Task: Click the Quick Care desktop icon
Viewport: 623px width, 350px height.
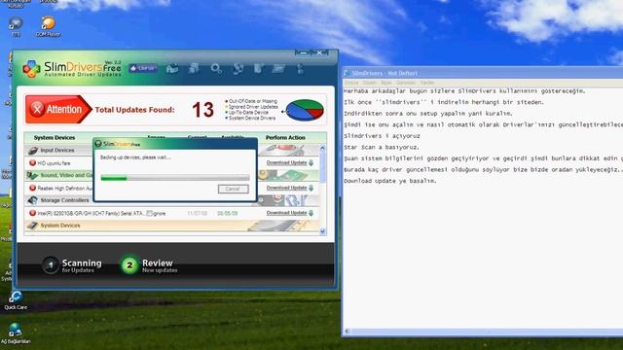Action: [x=16, y=299]
